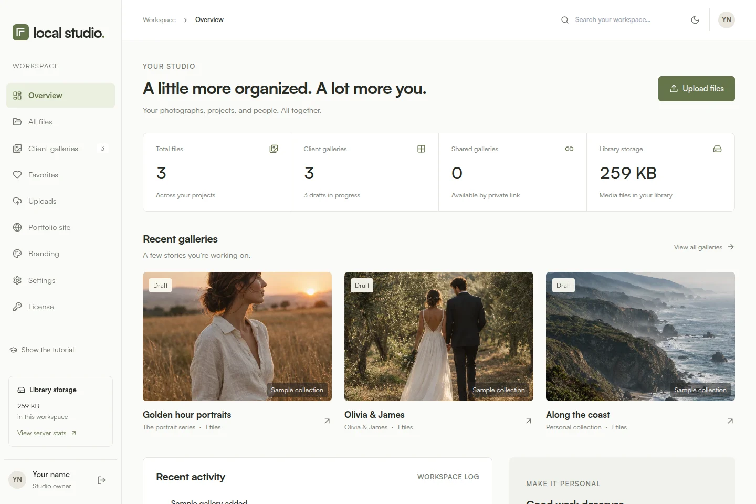Click the sign out icon beside Your name
This screenshot has height=504, width=756.
(x=102, y=480)
